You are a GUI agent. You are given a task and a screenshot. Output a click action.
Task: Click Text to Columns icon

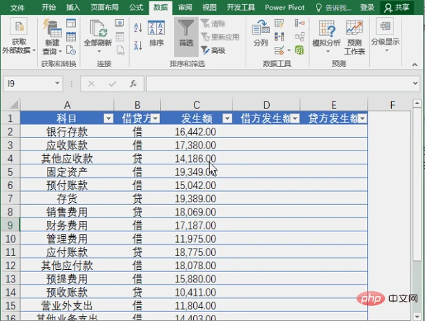click(261, 33)
